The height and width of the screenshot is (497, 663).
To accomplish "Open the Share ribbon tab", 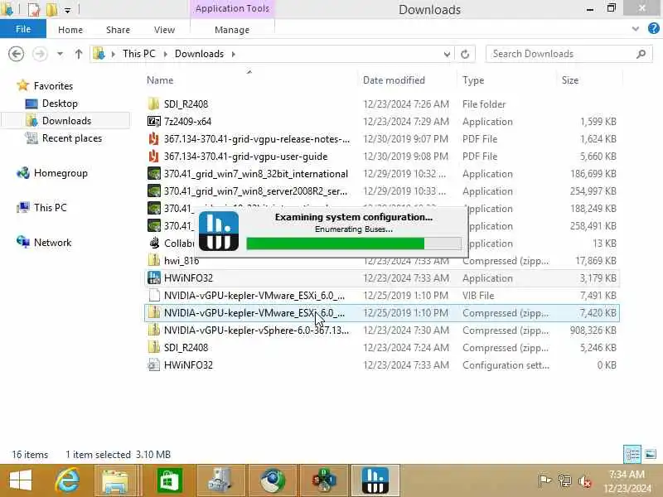I will tap(118, 30).
